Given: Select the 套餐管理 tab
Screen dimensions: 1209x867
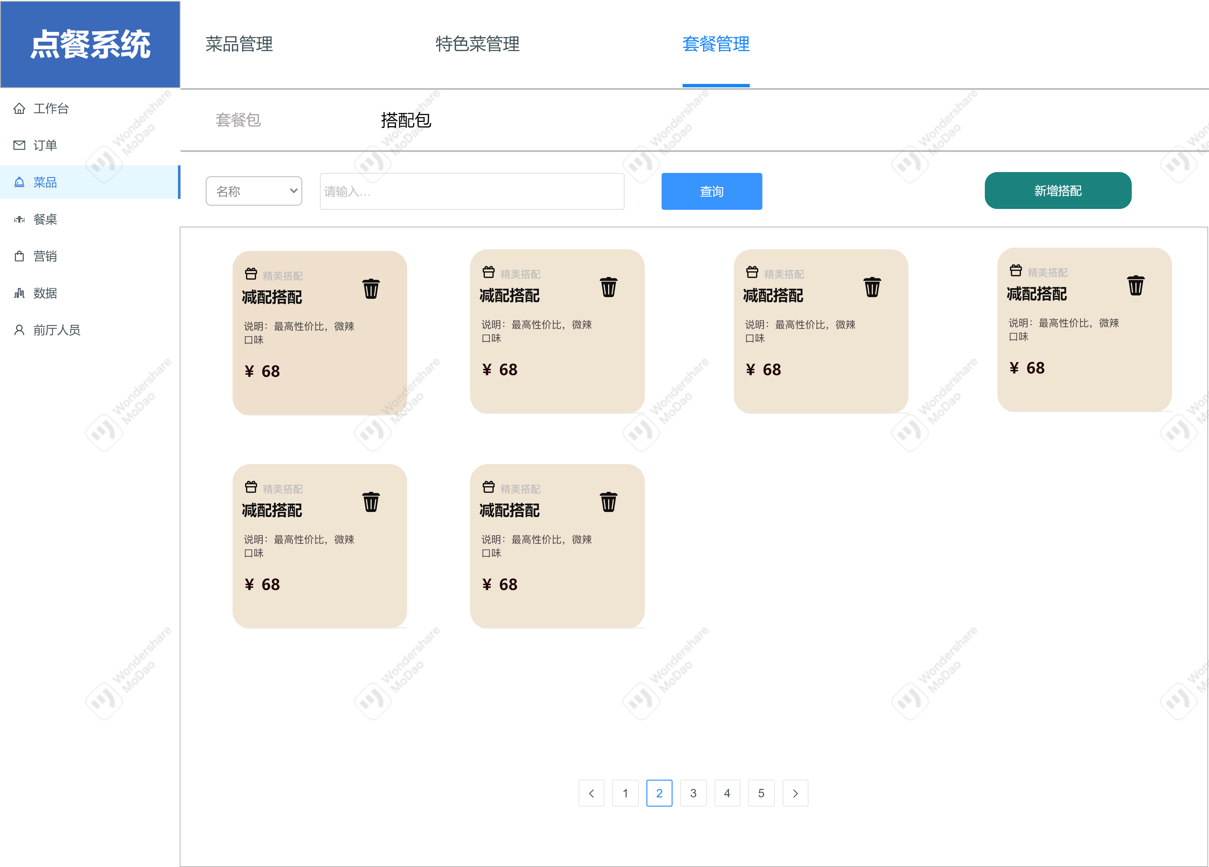Looking at the screenshot, I should coord(716,44).
